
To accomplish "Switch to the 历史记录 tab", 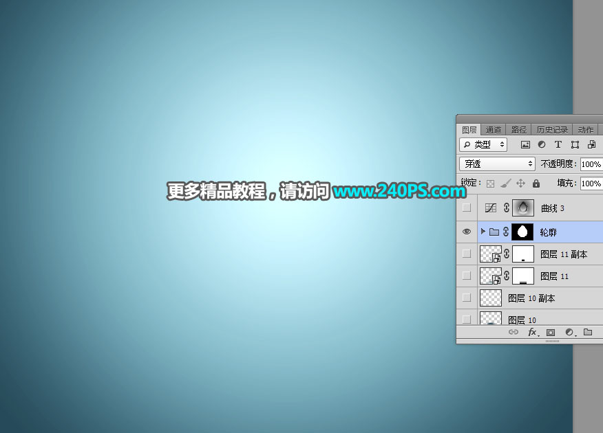I will pos(552,130).
